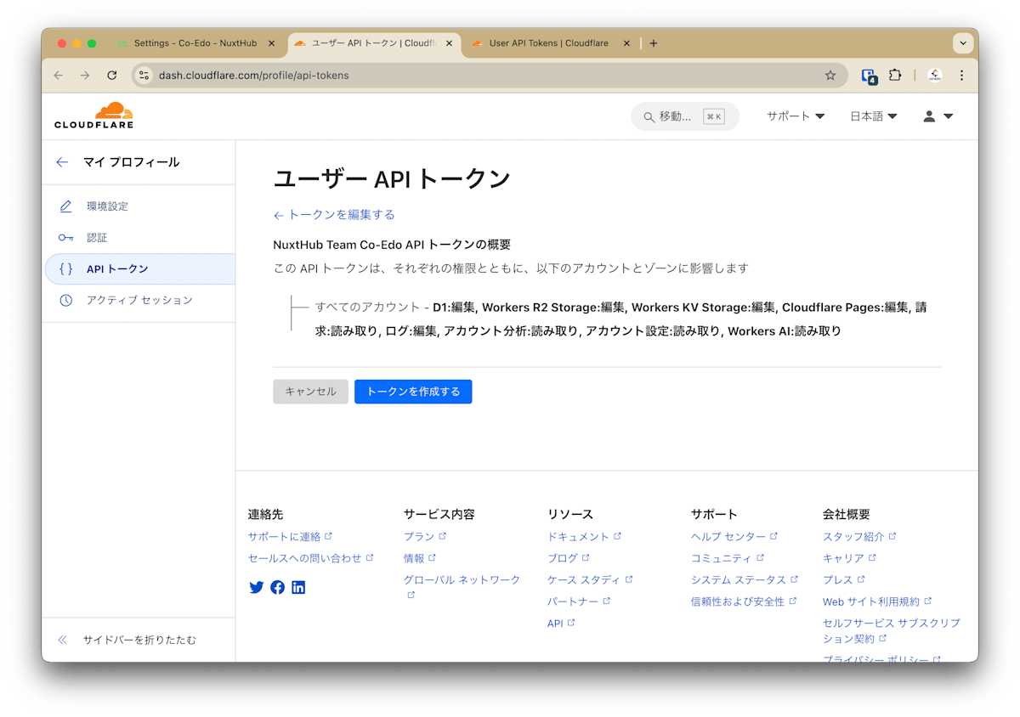
Task: Open the サポート dropdown
Action: click(x=796, y=116)
